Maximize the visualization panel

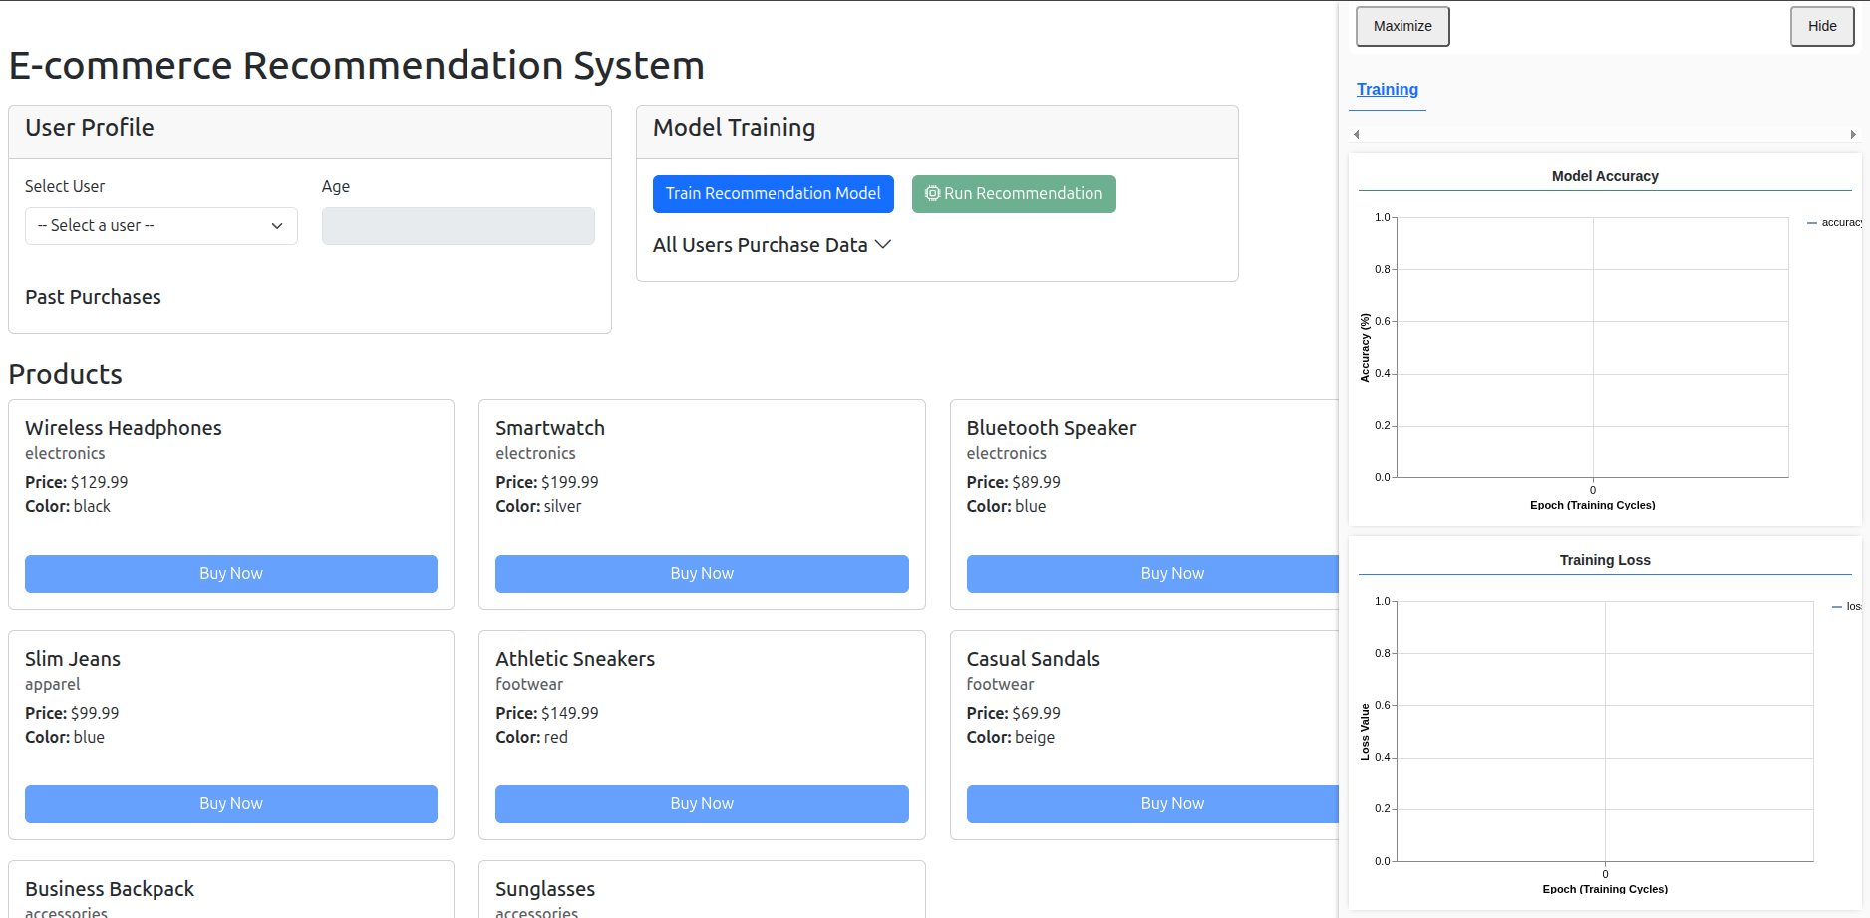1402,26
